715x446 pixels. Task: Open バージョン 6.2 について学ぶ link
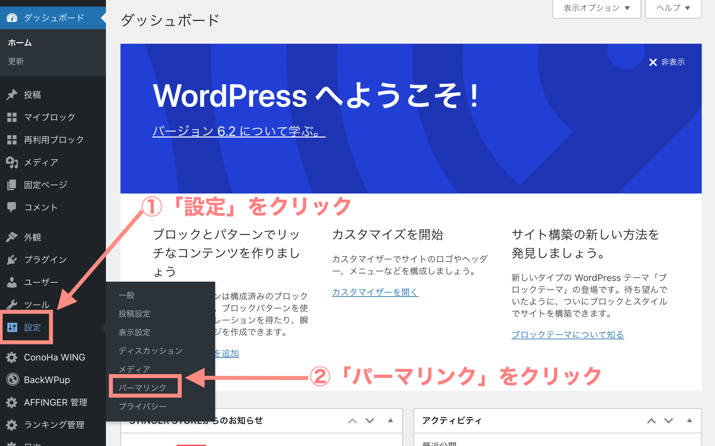click(239, 131)
